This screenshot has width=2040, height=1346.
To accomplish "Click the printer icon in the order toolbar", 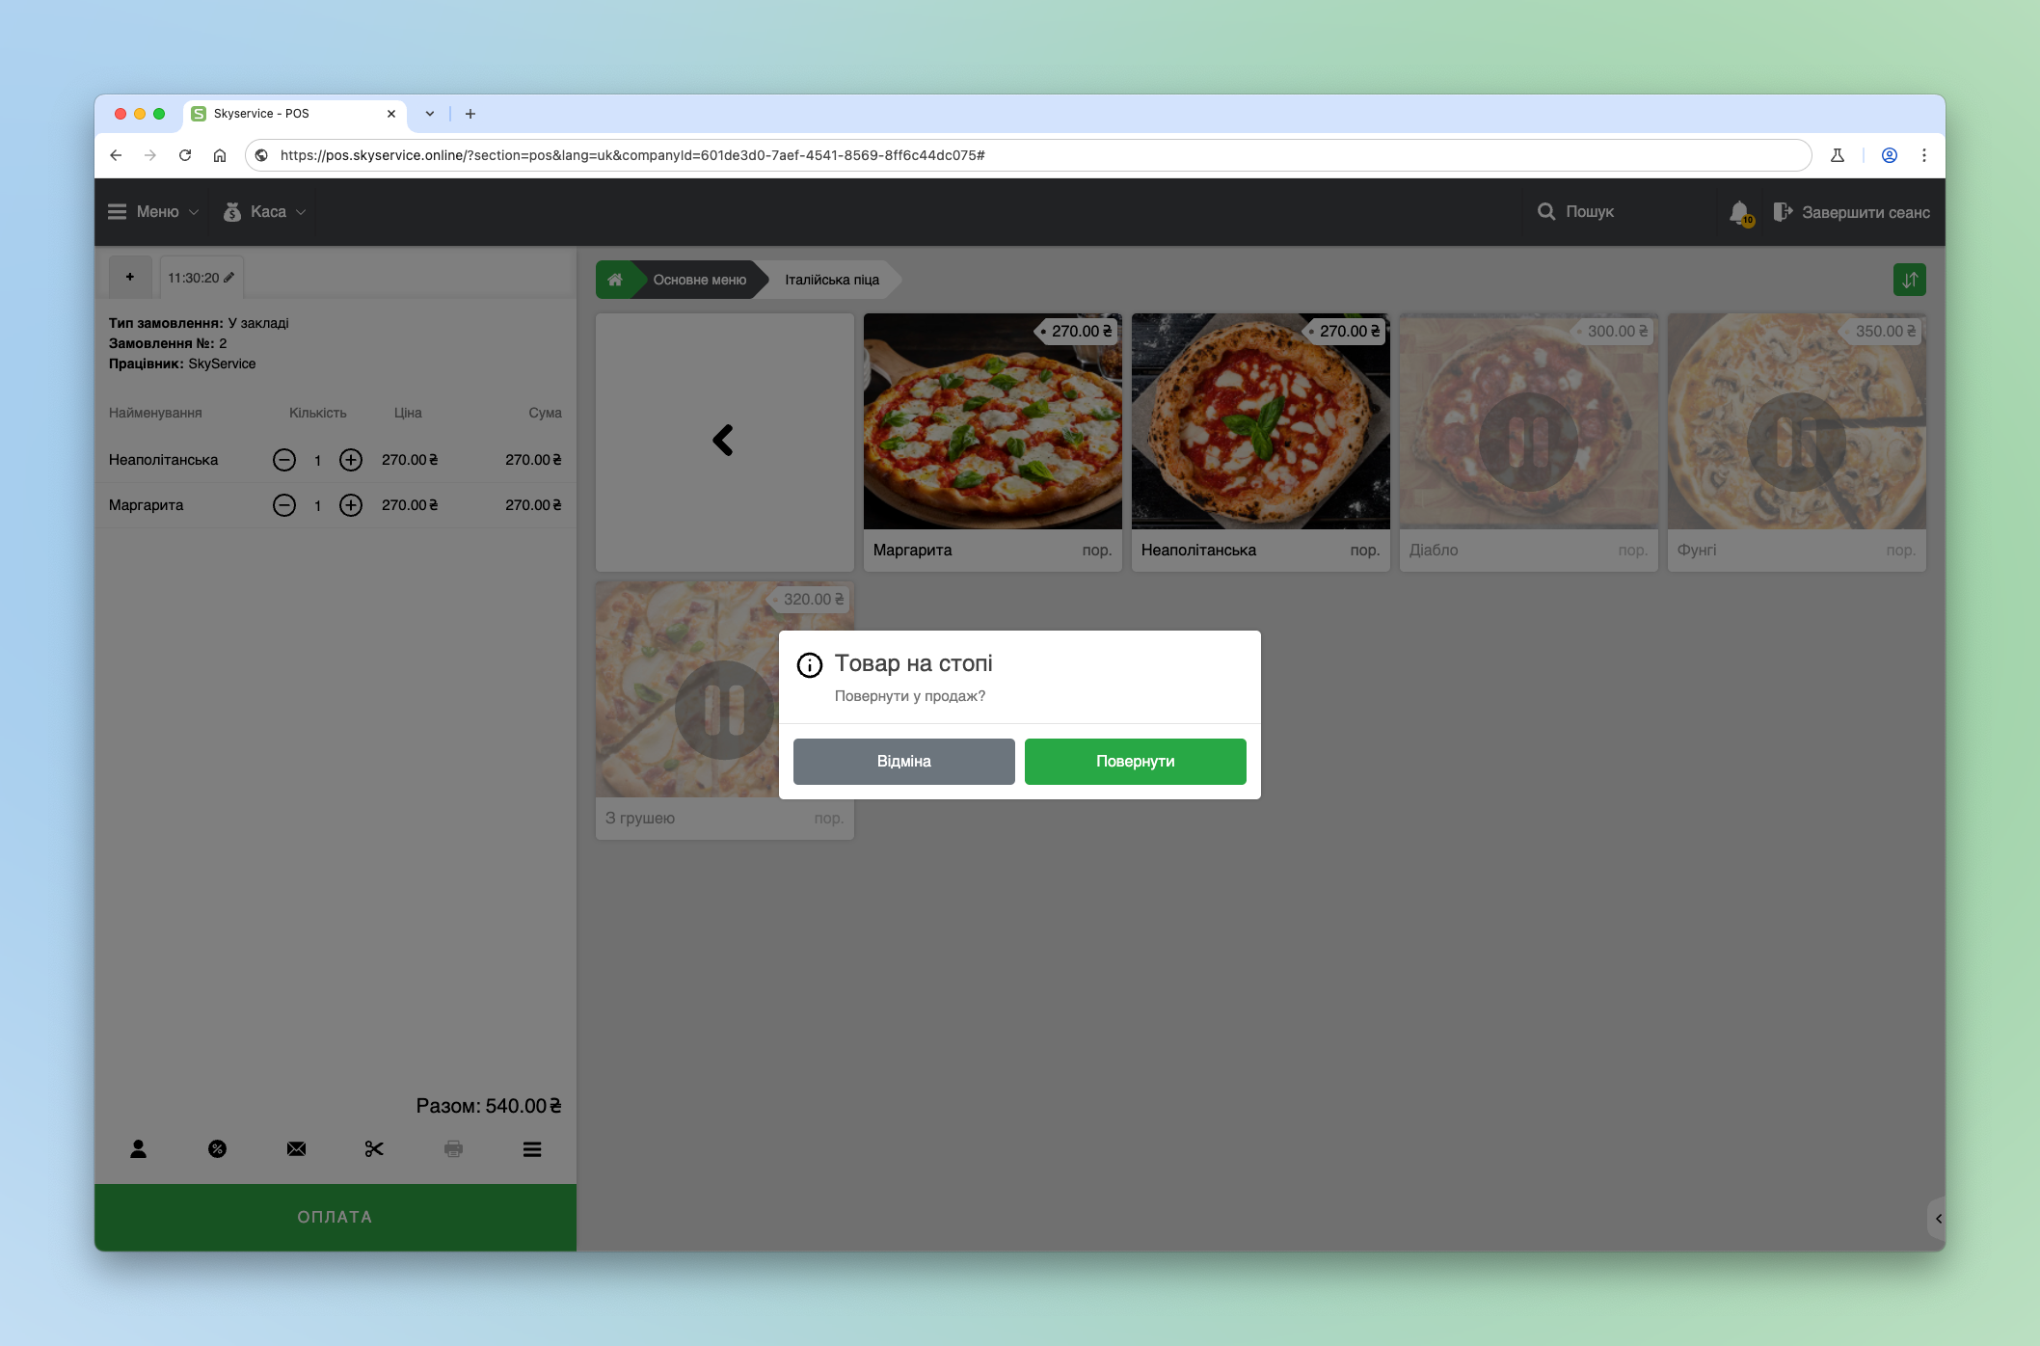I will (453, 1148).
